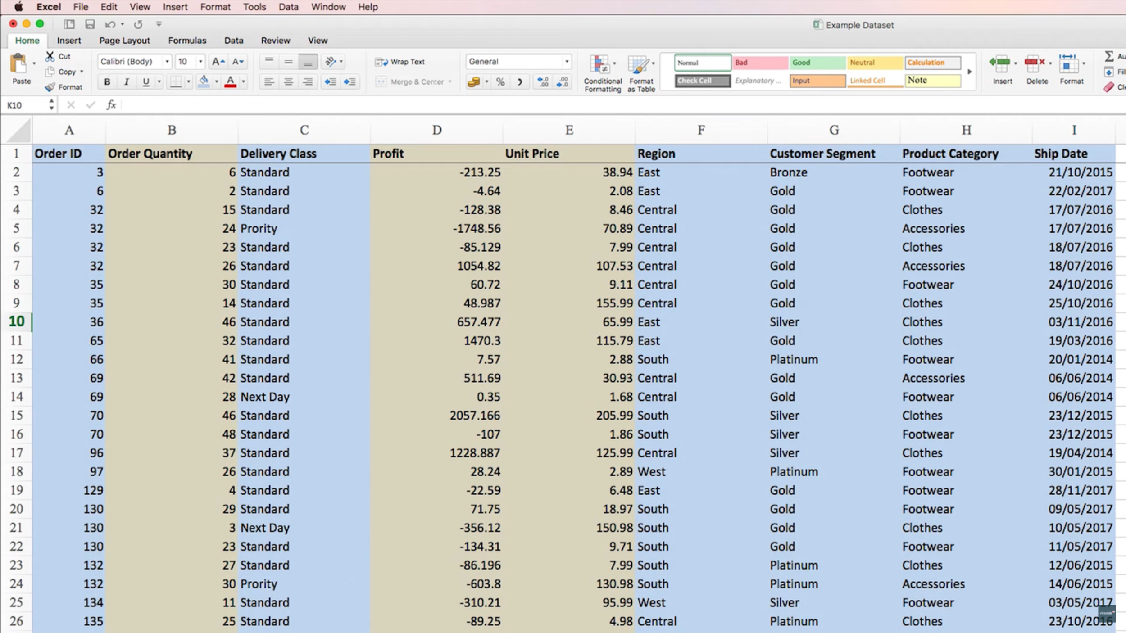This screenshot has width=1126, height=633.
Task: Switch to the Insert ribbon tab
Action: click(69, 41)
